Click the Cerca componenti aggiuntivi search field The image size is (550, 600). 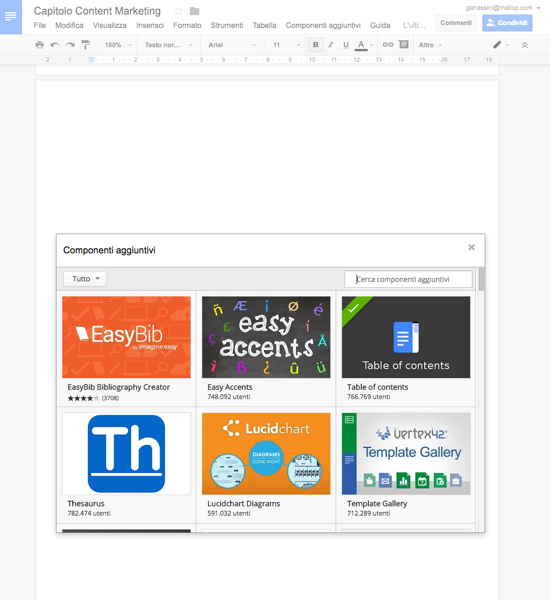[x=408, y=279]
